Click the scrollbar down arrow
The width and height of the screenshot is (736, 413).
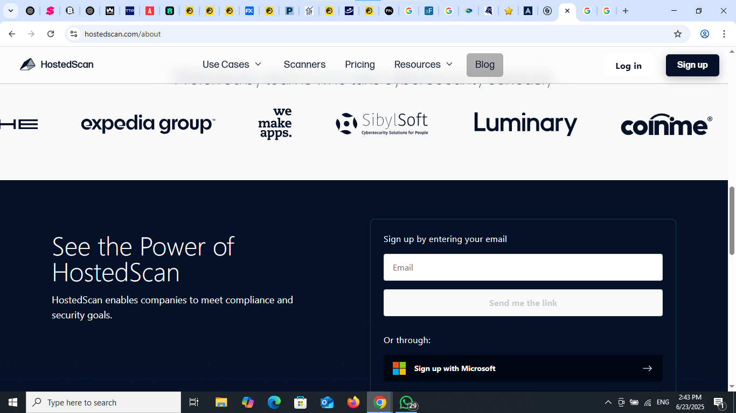[732, 387]
